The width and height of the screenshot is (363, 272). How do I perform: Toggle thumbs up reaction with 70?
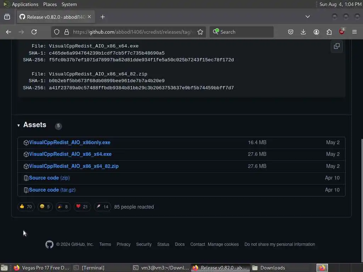(x=26, y=206)
